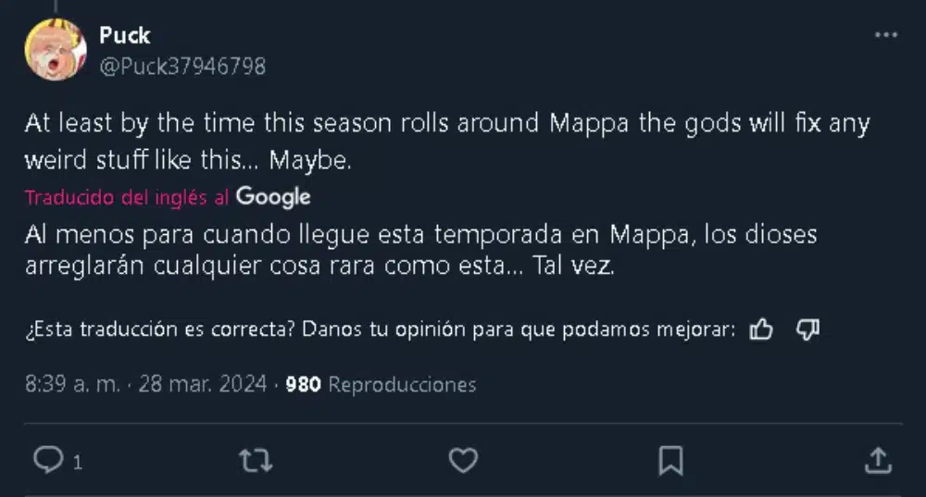This screenshot has height=497, width=926.
Task: Click the reply speech bubble icon
Action: 46,460
